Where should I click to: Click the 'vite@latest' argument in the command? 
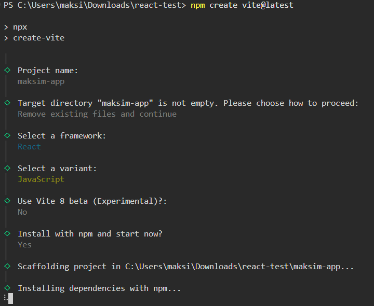pos(268,5)
